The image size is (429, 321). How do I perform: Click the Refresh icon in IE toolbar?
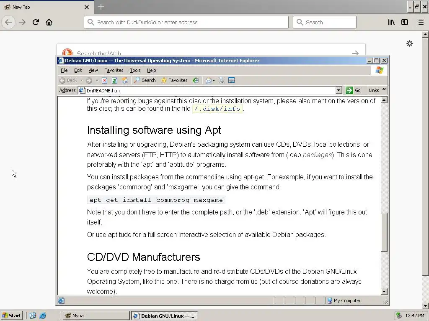115,80
